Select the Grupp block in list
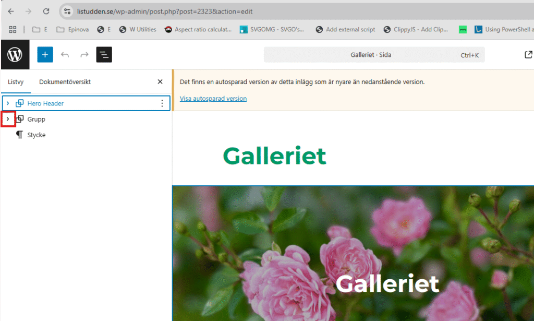This screenshot has height=321, width=534. (x=36, y=120)
